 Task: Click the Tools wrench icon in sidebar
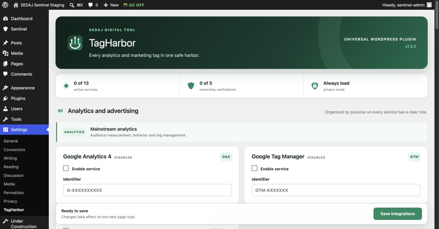[6, 119]
